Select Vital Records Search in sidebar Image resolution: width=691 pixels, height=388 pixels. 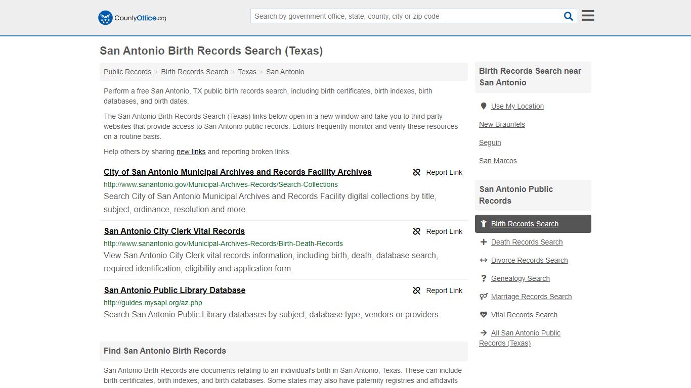pyautogui.click(x=524, y=315)
